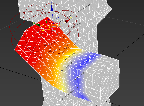144x106 pixels.
Task: Click the yellow Y axis label
Action: coord(34,23)
